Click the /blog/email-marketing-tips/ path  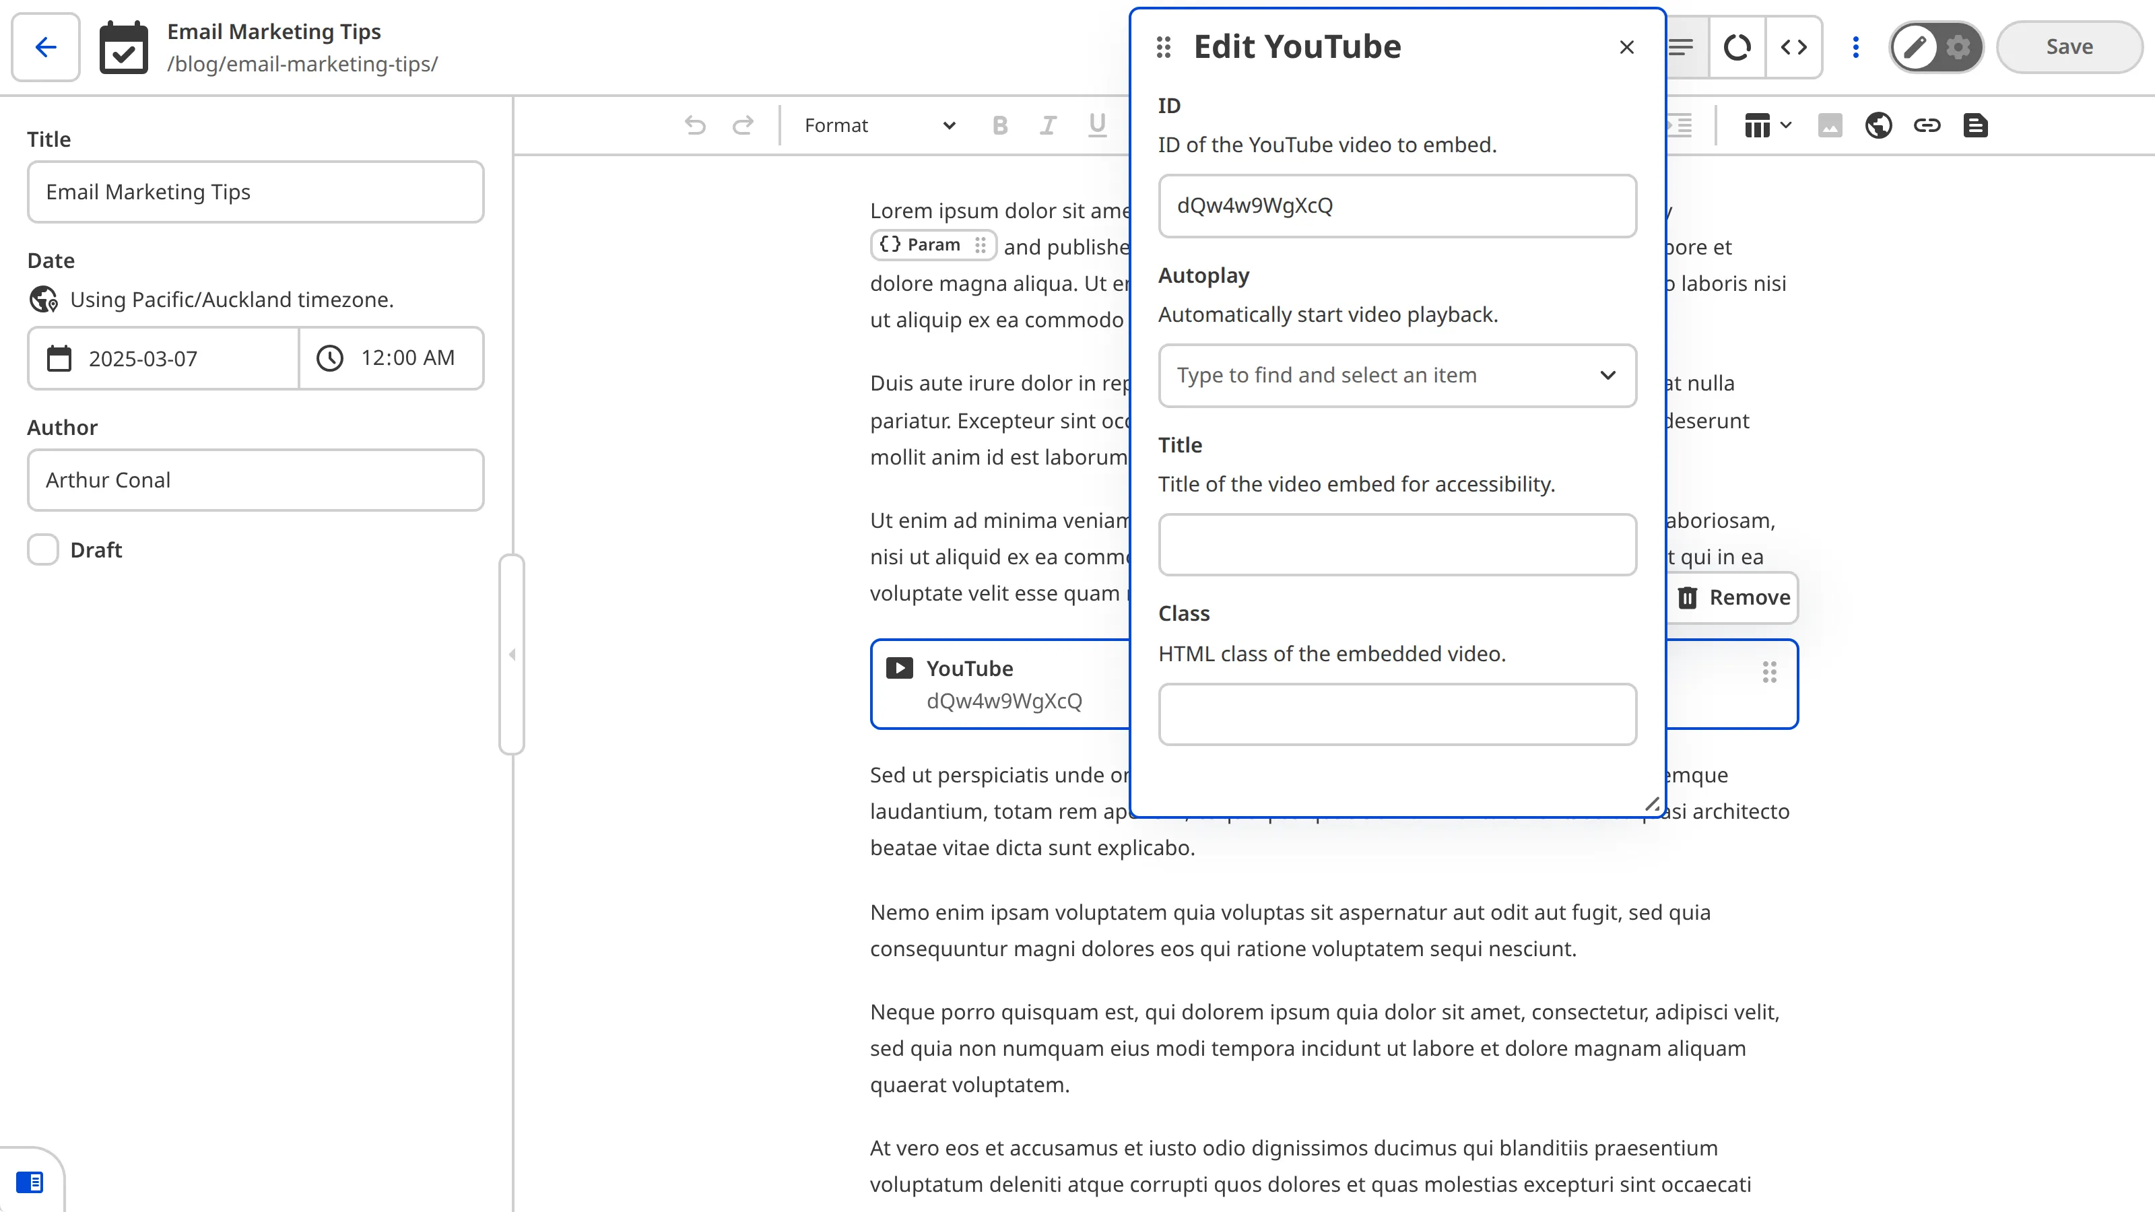303,65
